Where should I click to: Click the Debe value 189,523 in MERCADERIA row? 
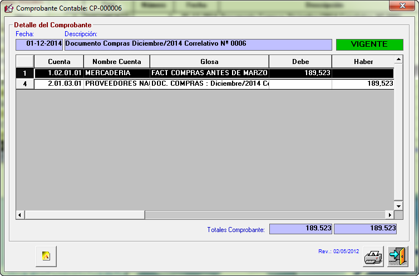tap(300, 73)
